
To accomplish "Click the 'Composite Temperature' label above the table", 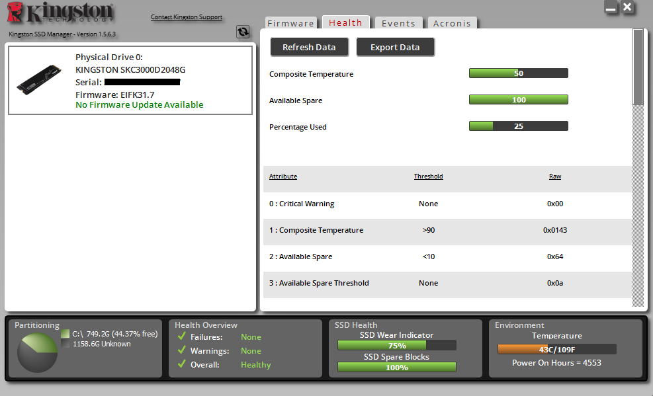I will point(311,74).
